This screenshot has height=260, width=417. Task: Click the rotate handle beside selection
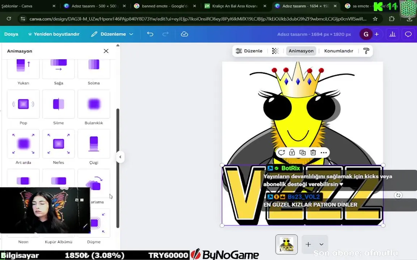398,195
